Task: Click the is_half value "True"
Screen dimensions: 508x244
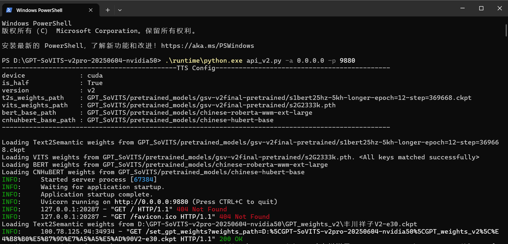Action: 95,83
